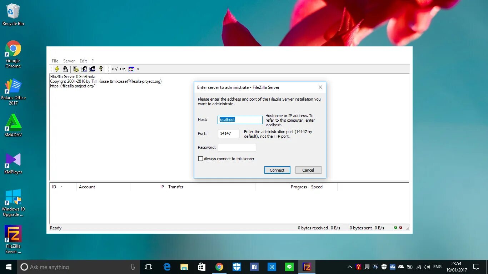Sort by the Progress column header
Viewport: 488px width, 274px height.
coord(282,187)
